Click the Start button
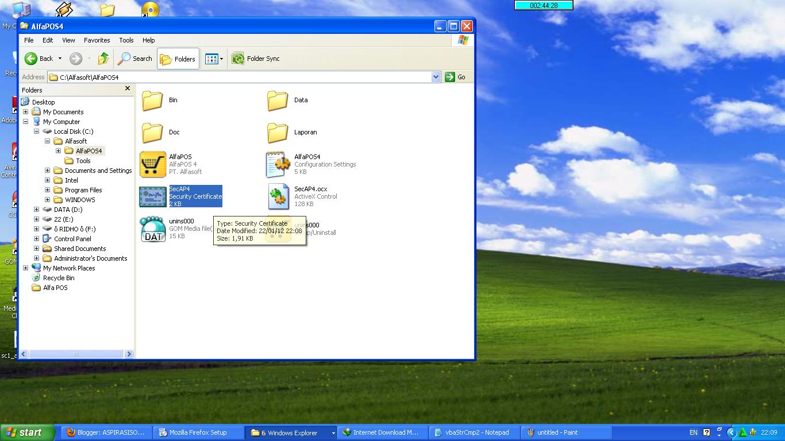 pyautogui.click(x=28, y=432)
